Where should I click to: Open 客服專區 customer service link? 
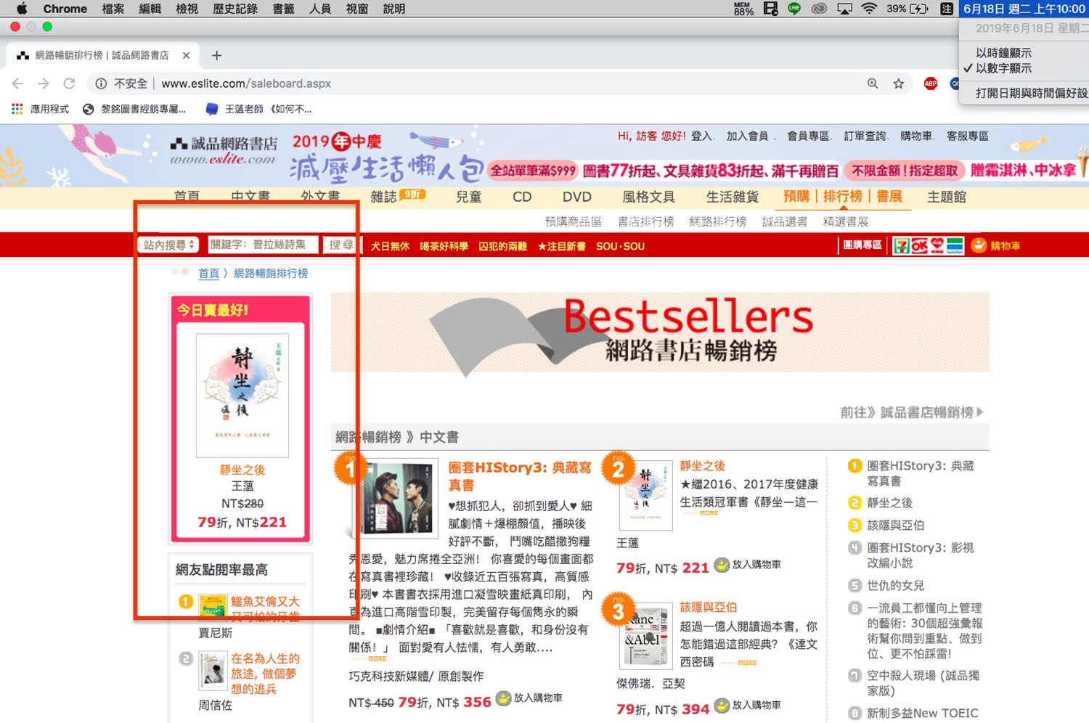968,136
